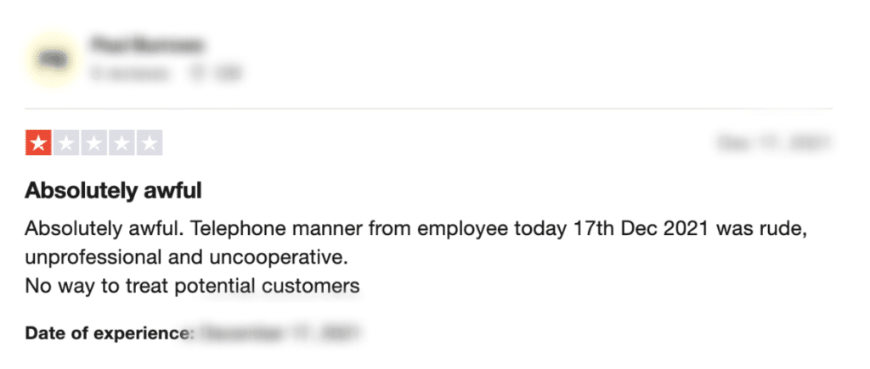Click the third grey star
This screenshot has width=870, height=369.
point(93,143)
